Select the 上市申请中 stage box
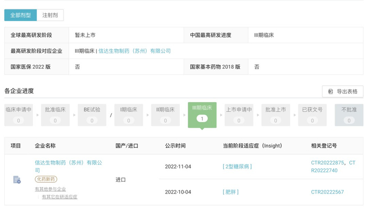 (x=239, y=115)
